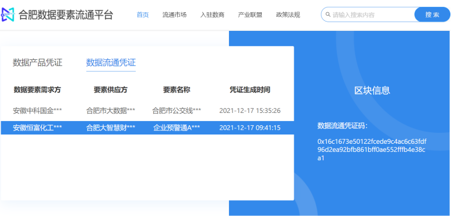Click 合肥数据要素流通平台 title
Image resolution: width=451 pixels, height=216 pixels.
click(x=66, y=15)
